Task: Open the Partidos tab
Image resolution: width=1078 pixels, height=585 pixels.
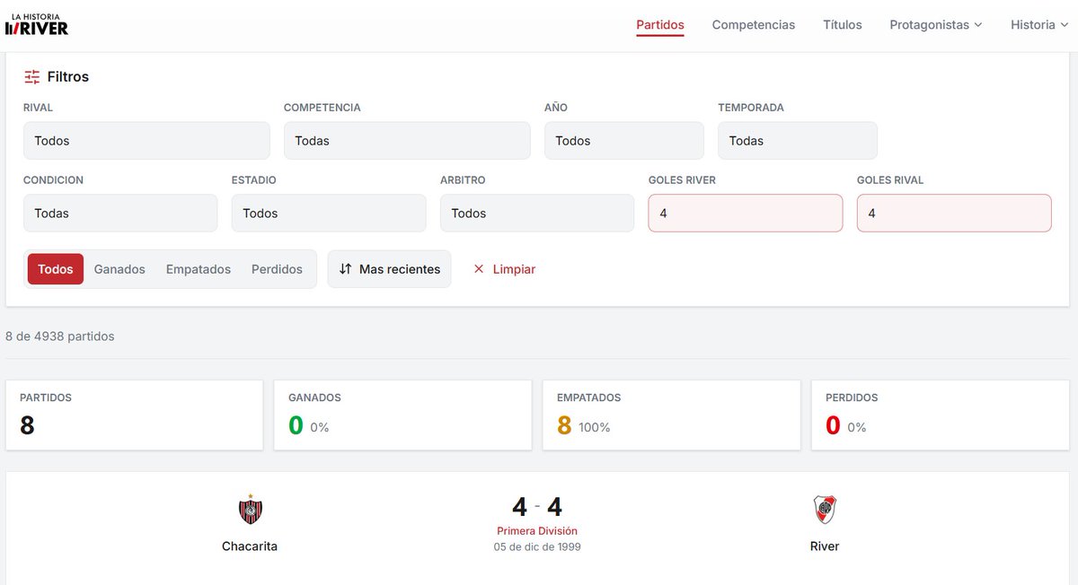Action: click(660, 25)
